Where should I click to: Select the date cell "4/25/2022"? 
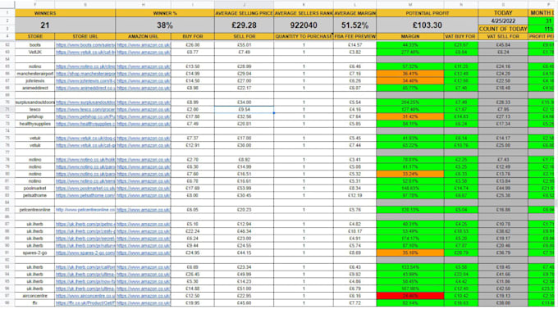503,21
